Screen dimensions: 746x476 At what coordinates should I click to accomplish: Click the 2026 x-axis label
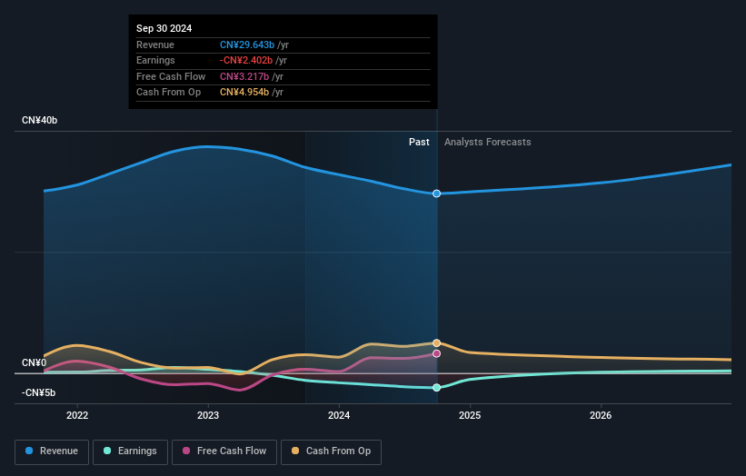click(x=601, y=415)
